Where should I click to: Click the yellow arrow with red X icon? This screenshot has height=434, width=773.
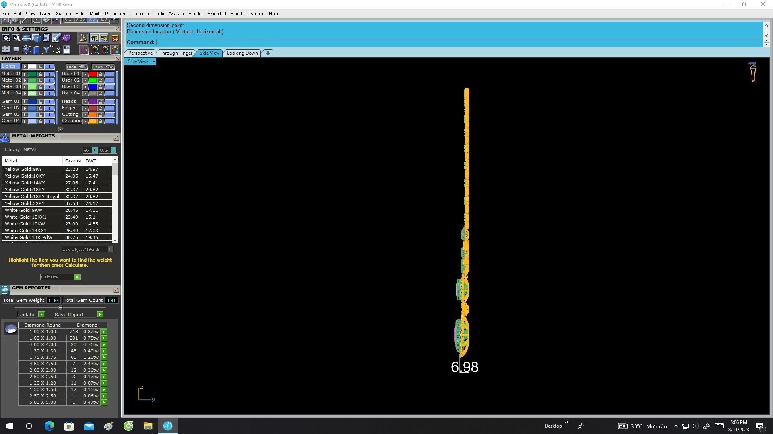[x=115, y=38]
